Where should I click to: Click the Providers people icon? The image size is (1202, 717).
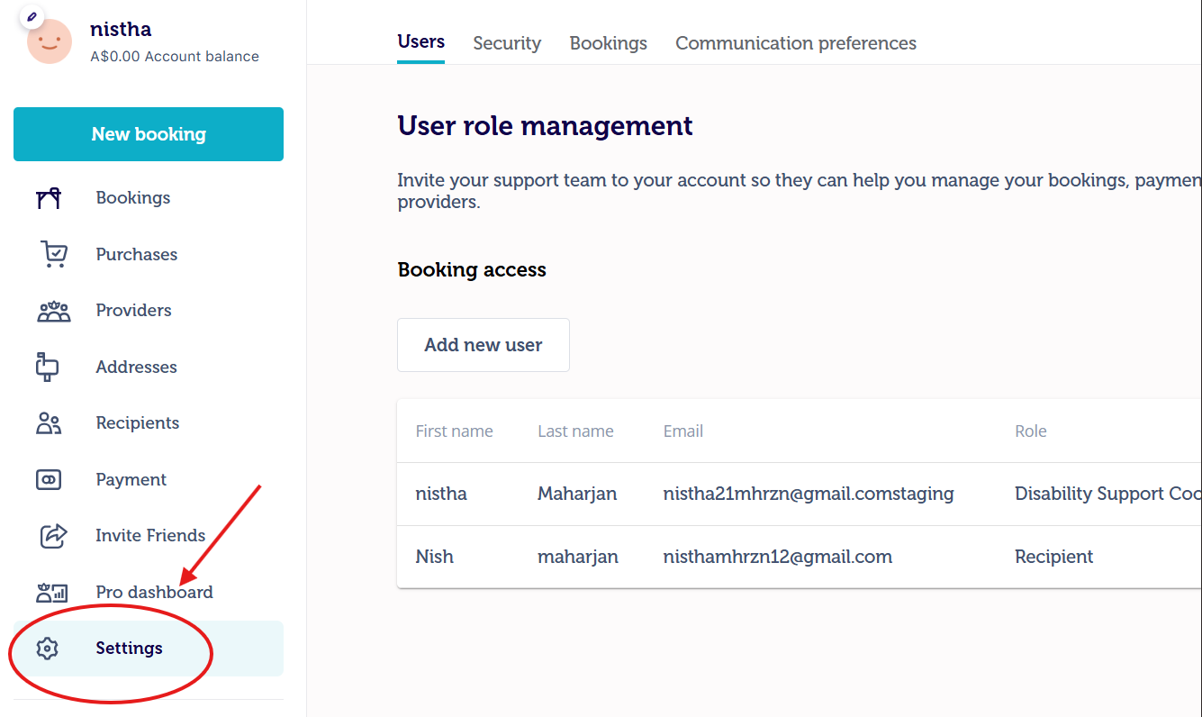pos(54,311)
